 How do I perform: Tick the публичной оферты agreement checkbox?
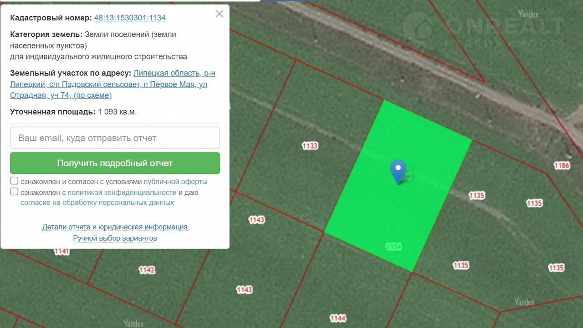(15, 181)
